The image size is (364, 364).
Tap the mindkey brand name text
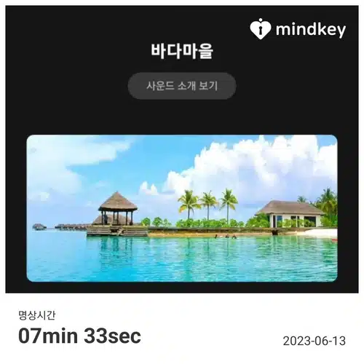click(311, 30)
